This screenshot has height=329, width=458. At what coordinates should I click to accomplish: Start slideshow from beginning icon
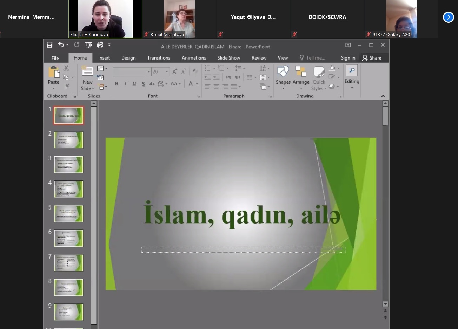click(88, 45)
